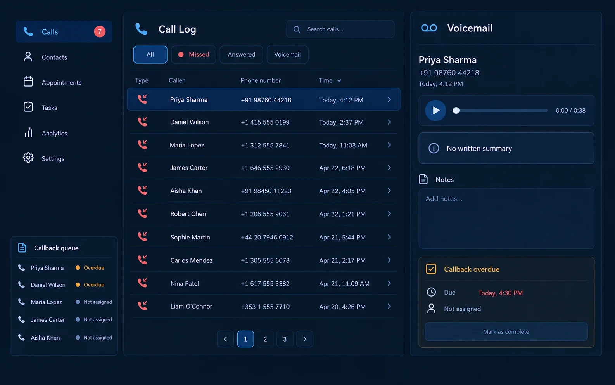Image resolution: width=615 pixels, height=385 pixels.
Task: Click the missed call icon for Maria Lopez
Action: point(142,145)
